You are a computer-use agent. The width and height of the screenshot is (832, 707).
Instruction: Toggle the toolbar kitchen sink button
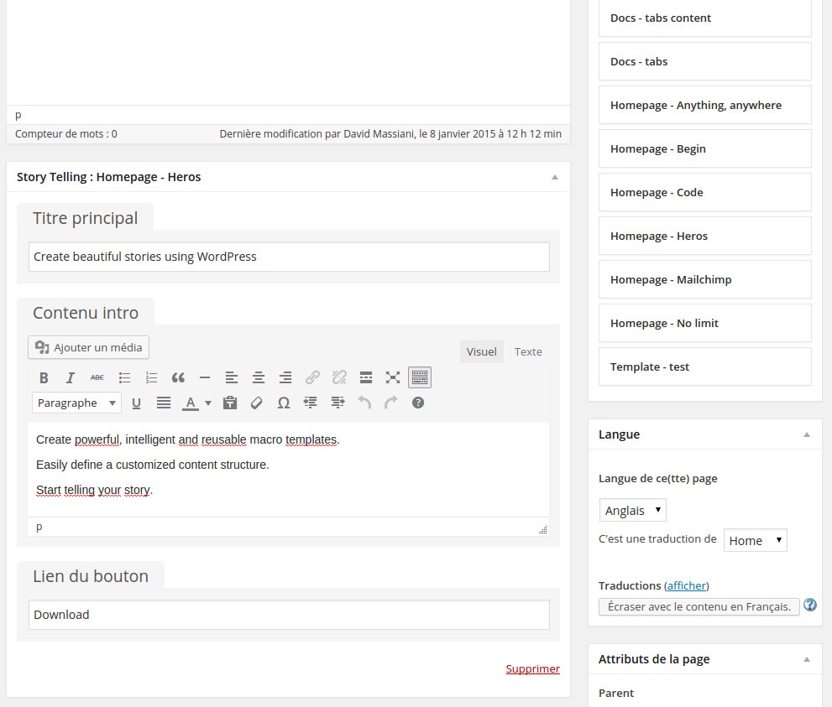click(x=420, y=377)
